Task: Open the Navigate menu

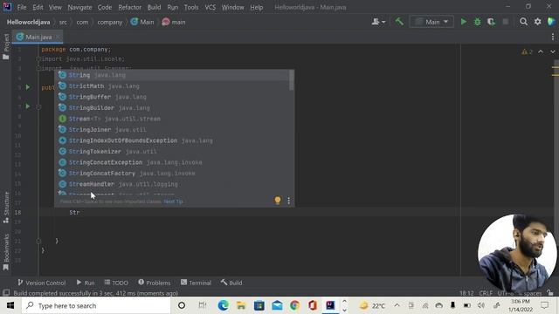Action: 79,7
